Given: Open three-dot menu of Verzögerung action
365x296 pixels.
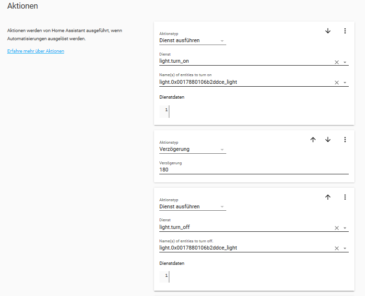Looking at the screenshot, I should 344,140.
